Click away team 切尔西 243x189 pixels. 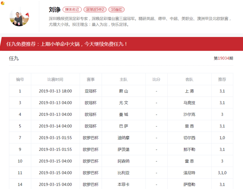(x=189, y=138)
